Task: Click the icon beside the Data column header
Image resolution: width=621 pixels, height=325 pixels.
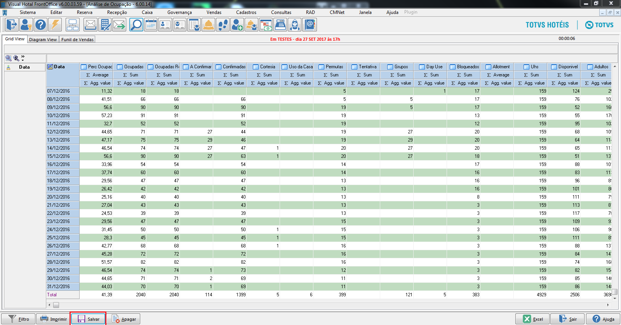Action: (50, 67)
